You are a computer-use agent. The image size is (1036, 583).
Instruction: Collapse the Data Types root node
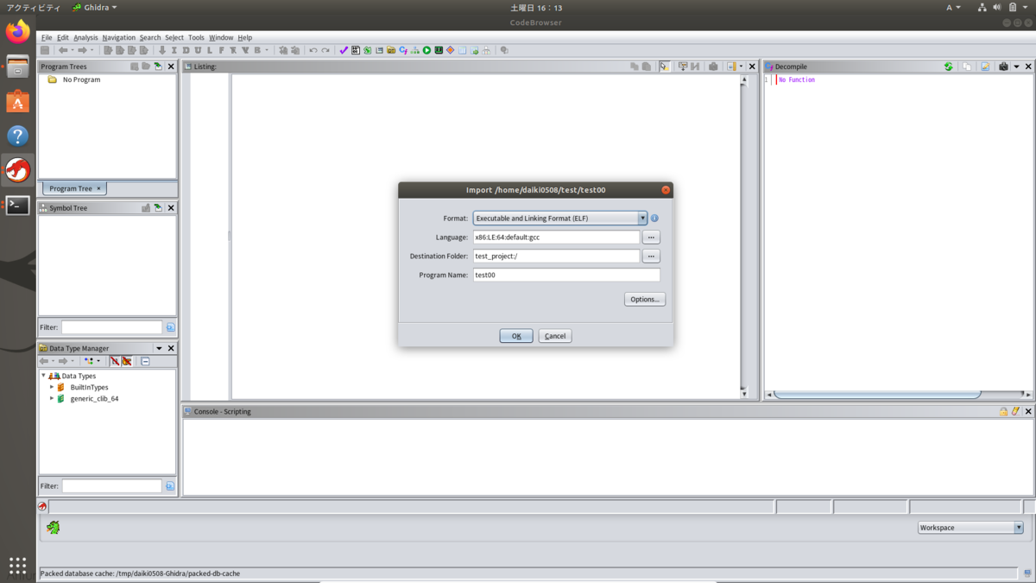tap(43, 376)
